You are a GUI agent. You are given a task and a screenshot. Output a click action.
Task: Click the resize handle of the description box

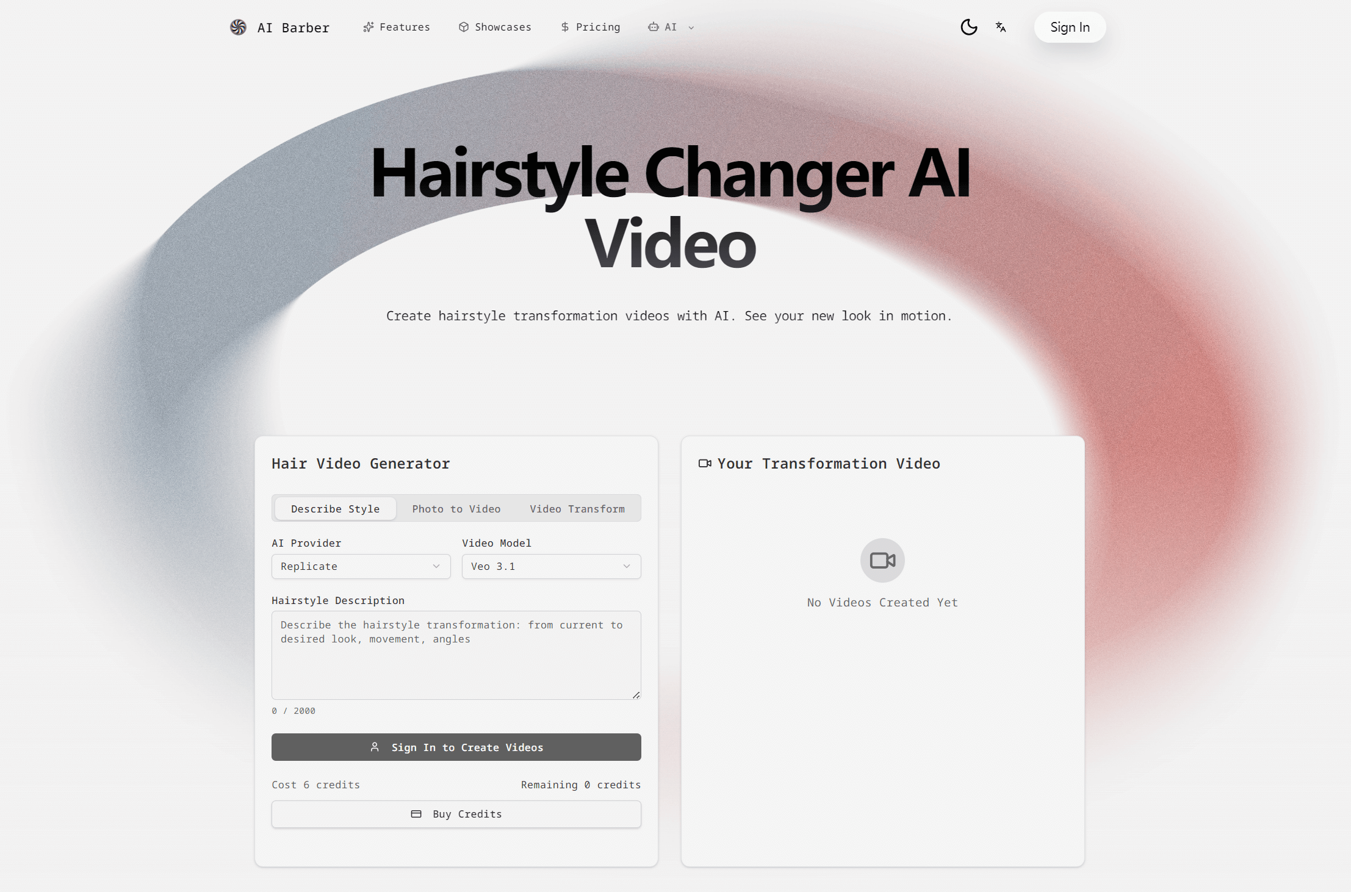(636, 695)
